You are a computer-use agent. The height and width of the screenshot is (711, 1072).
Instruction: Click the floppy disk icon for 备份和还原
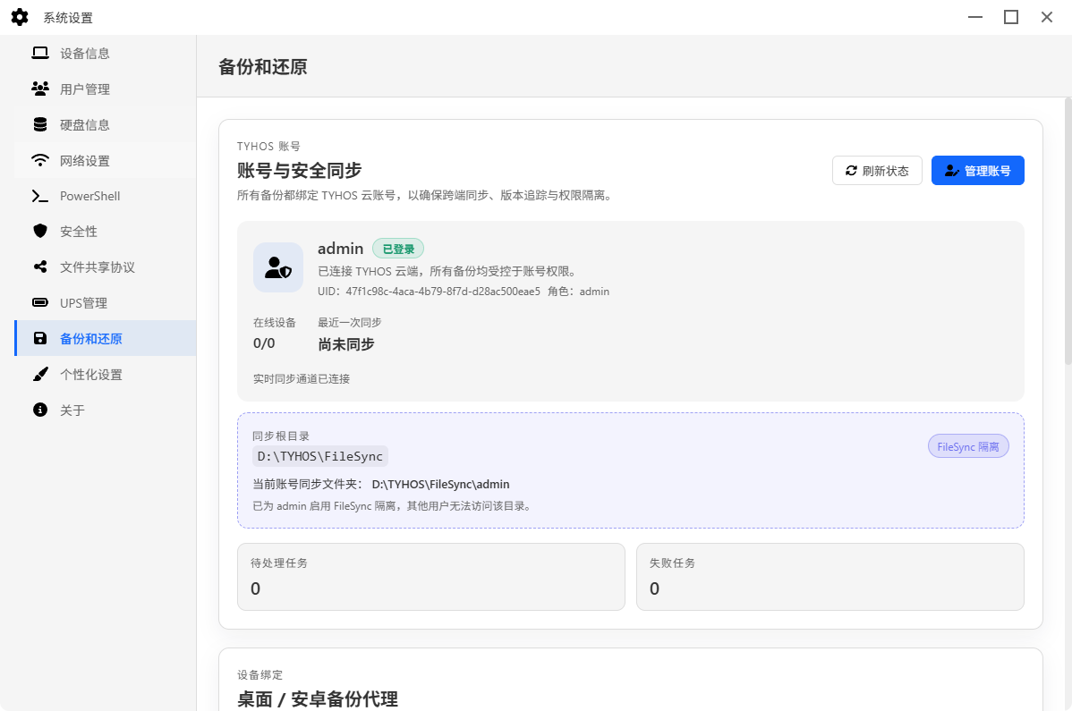[x=40, y=338]
